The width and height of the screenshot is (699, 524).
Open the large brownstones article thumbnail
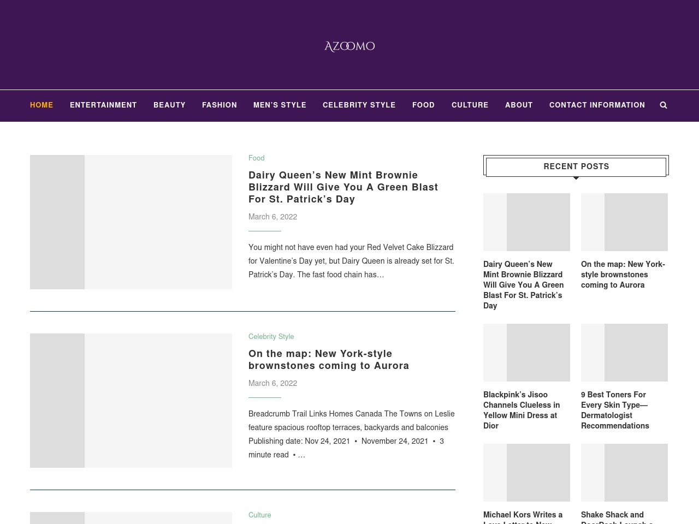click(x=131, y=401)
